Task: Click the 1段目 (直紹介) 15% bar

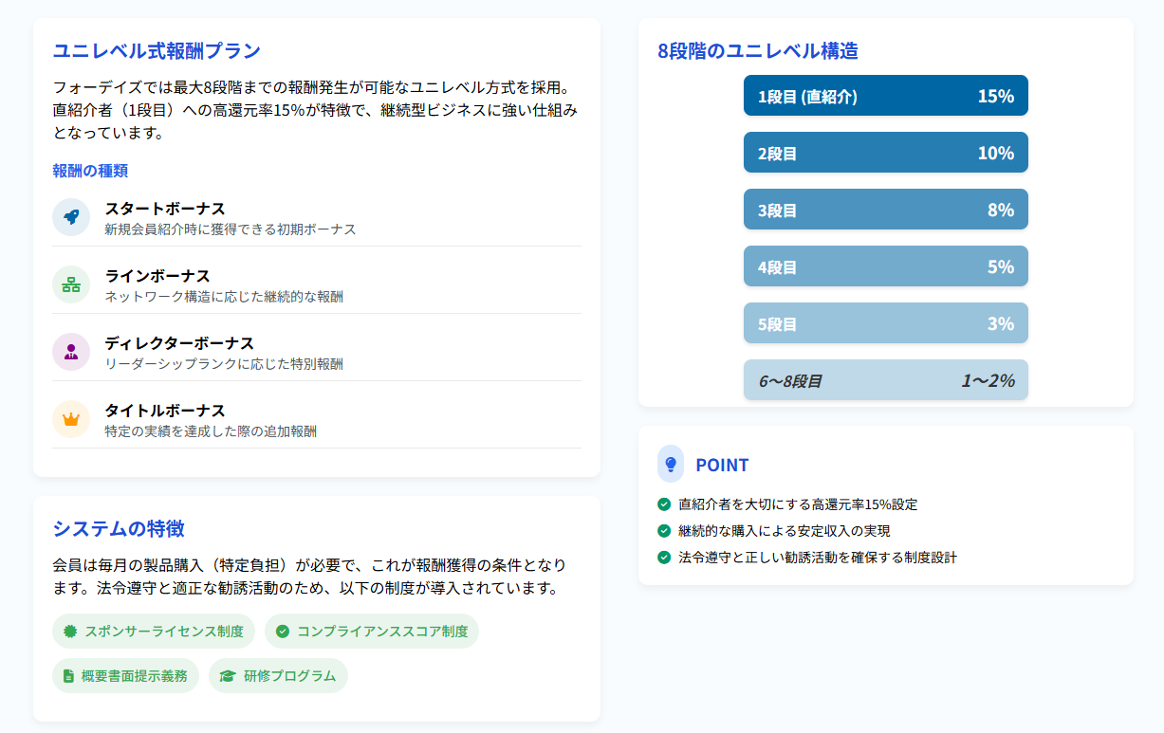Action: pos(886,96)
